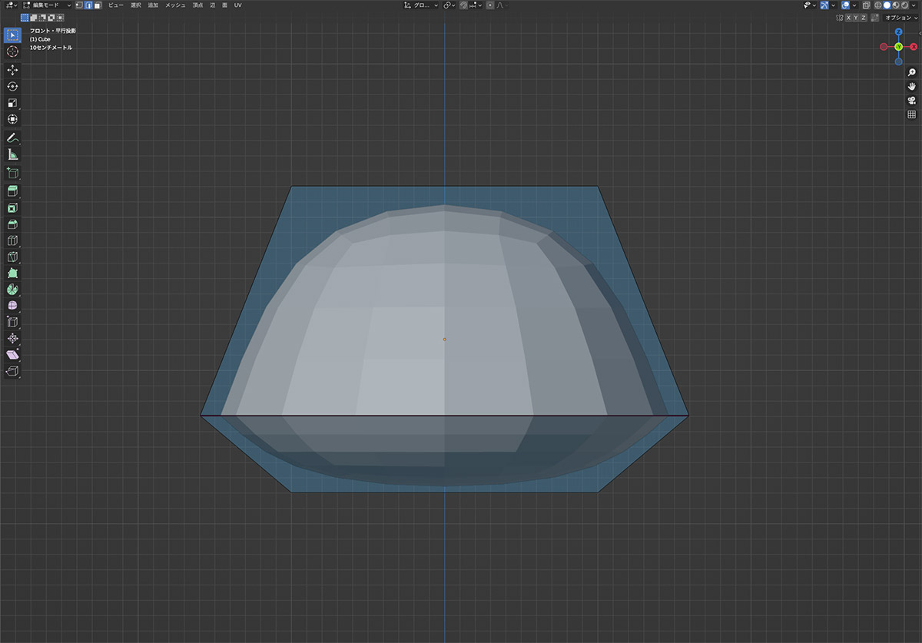Switch to camera view icon
Viewport: 922px width, 643px height.
(x=912, y=100)
